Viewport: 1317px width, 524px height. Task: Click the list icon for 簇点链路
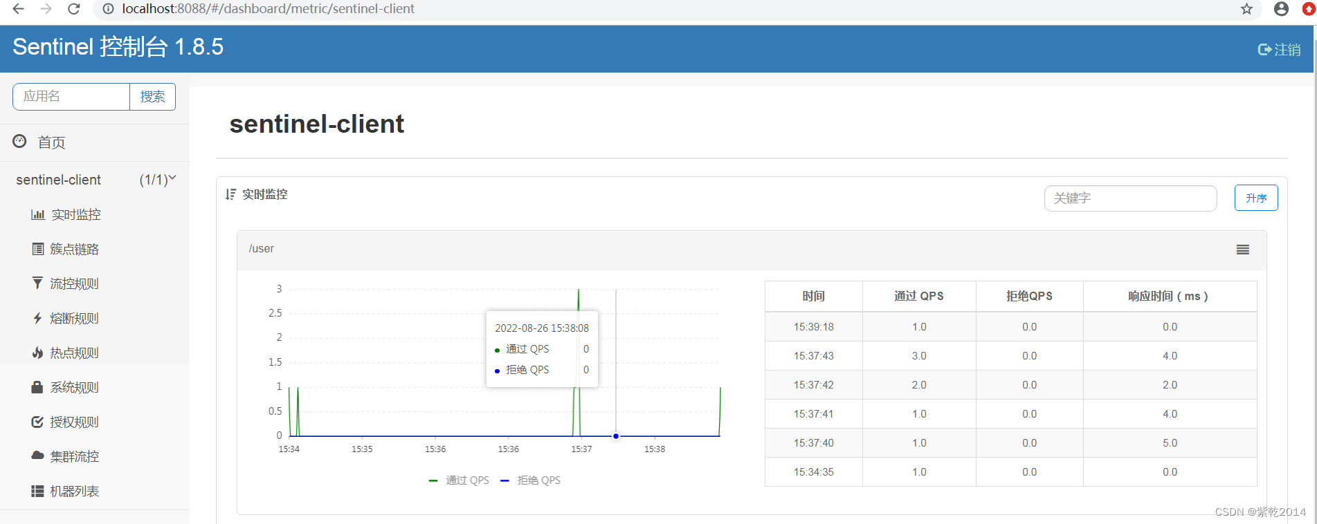coord(38,249)
